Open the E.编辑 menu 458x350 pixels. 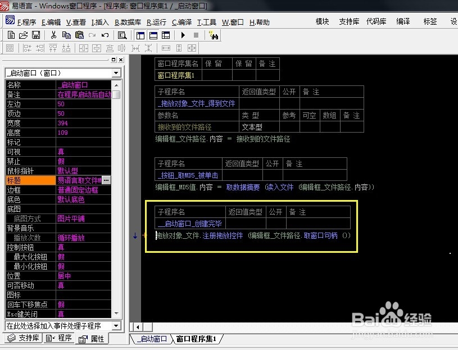click(x=51, y=22)
